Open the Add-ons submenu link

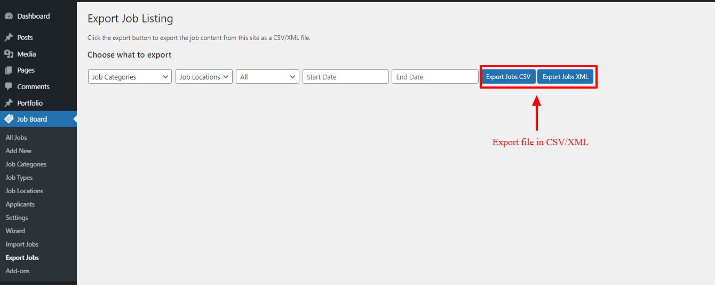(18, 271)
